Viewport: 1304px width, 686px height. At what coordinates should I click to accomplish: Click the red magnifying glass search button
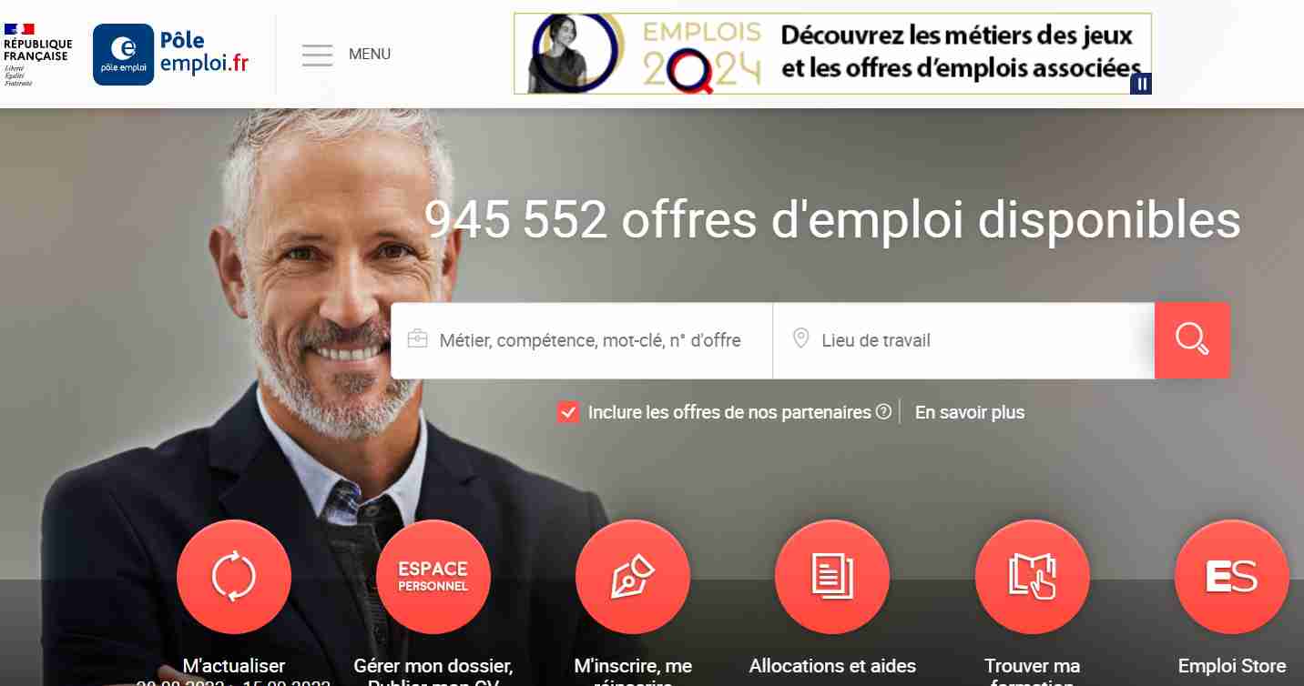[1192, 340]
